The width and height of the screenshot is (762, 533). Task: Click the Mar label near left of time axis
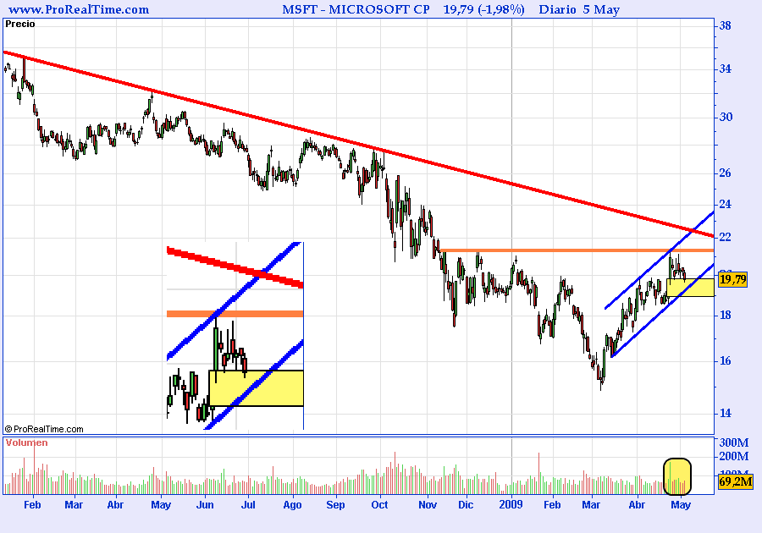[74, 505]
